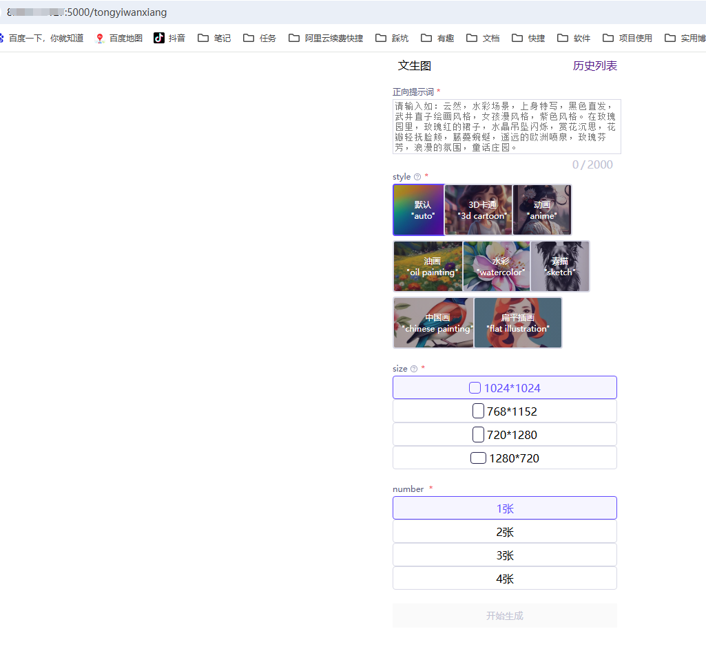Select the 水彩 watercolor style

[497, 266]
